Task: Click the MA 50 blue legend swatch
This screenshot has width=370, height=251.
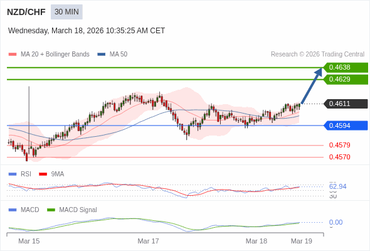Action: pos(102,55)
